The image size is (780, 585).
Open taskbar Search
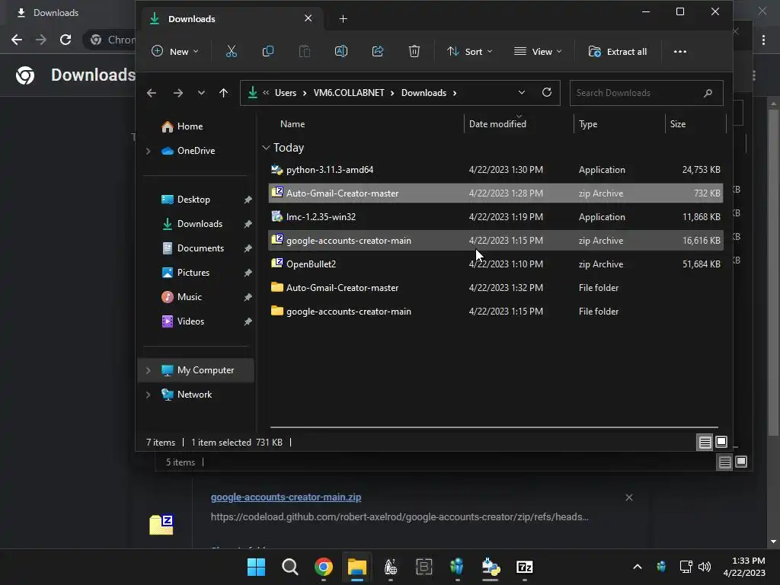point(290,567)
